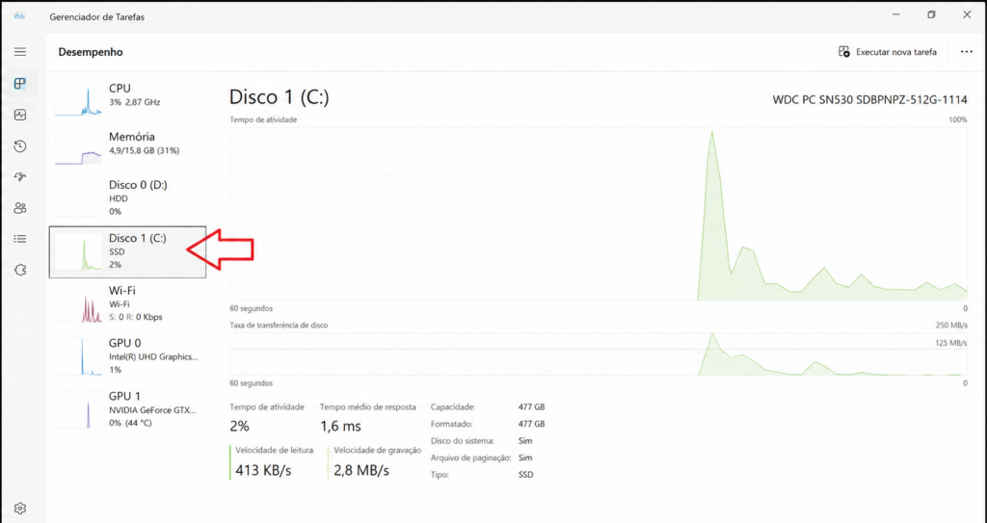This screenshot has width=987, height=523.
Task: Select the Performance page icon
Action: 20,84
